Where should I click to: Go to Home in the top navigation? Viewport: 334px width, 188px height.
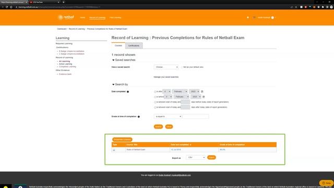[x=82, y=17]
